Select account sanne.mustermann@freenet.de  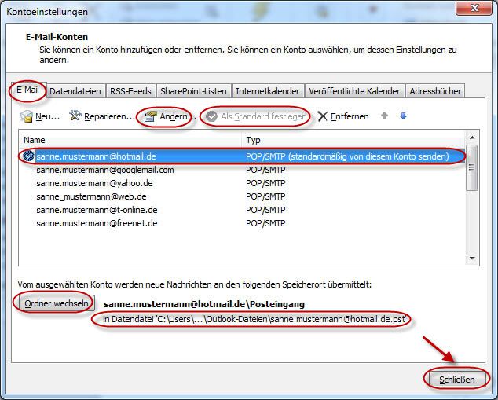[x=242, y=223]
